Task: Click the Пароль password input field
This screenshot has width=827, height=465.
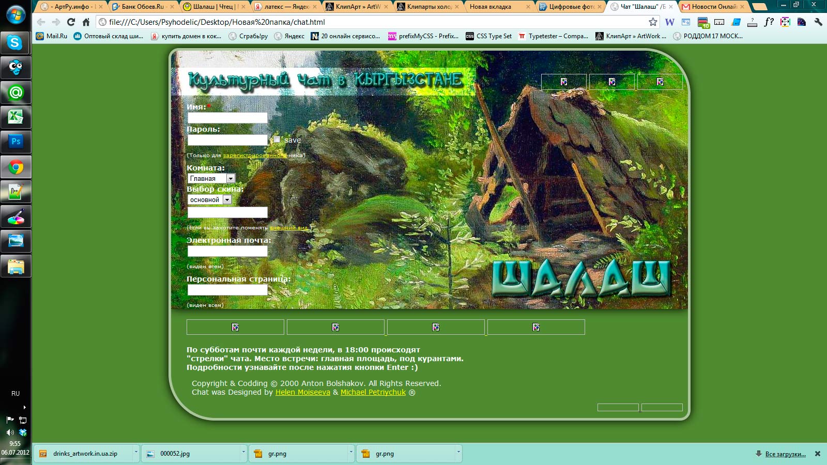Action: point(227,140)
